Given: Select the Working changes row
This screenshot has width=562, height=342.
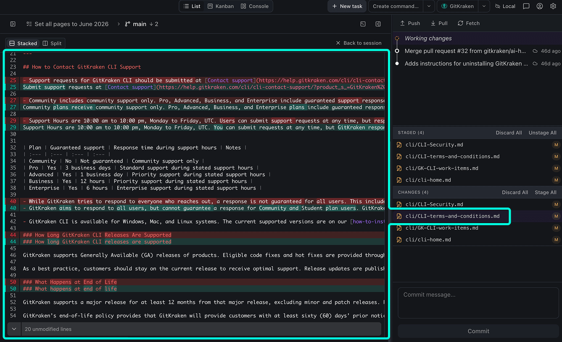Looking at the screenshot, I should (x=477, y=38).
